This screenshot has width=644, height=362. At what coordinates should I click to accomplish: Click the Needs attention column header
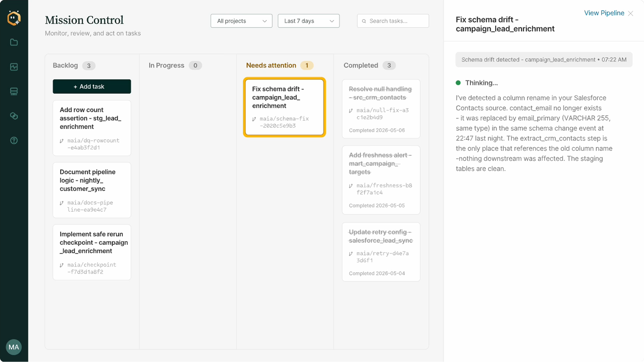271,65
